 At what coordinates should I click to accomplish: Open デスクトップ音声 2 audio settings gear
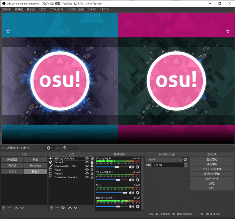[x=138, y=180]
